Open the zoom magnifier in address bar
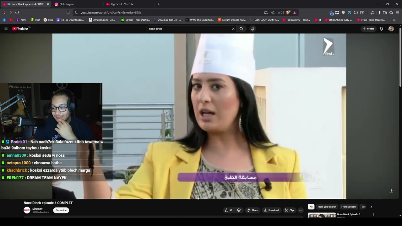Screen dimensions: 402x226 click(x=273, y=13)
